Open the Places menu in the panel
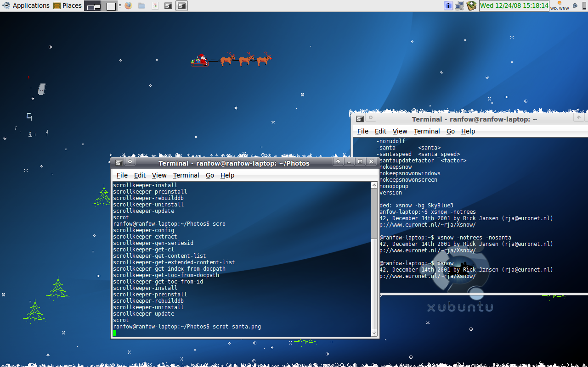Screen dimensions: 588x367 68,6
